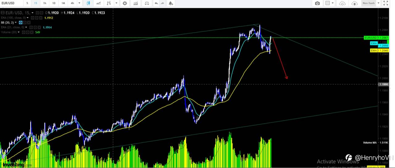The width and height of the screenshot is (395, 168).
Task: Create a price alert bell
Action: coord(171,3)
